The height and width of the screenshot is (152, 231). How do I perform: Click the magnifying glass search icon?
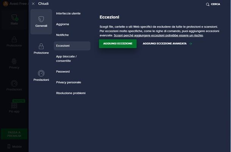point(208,5)
